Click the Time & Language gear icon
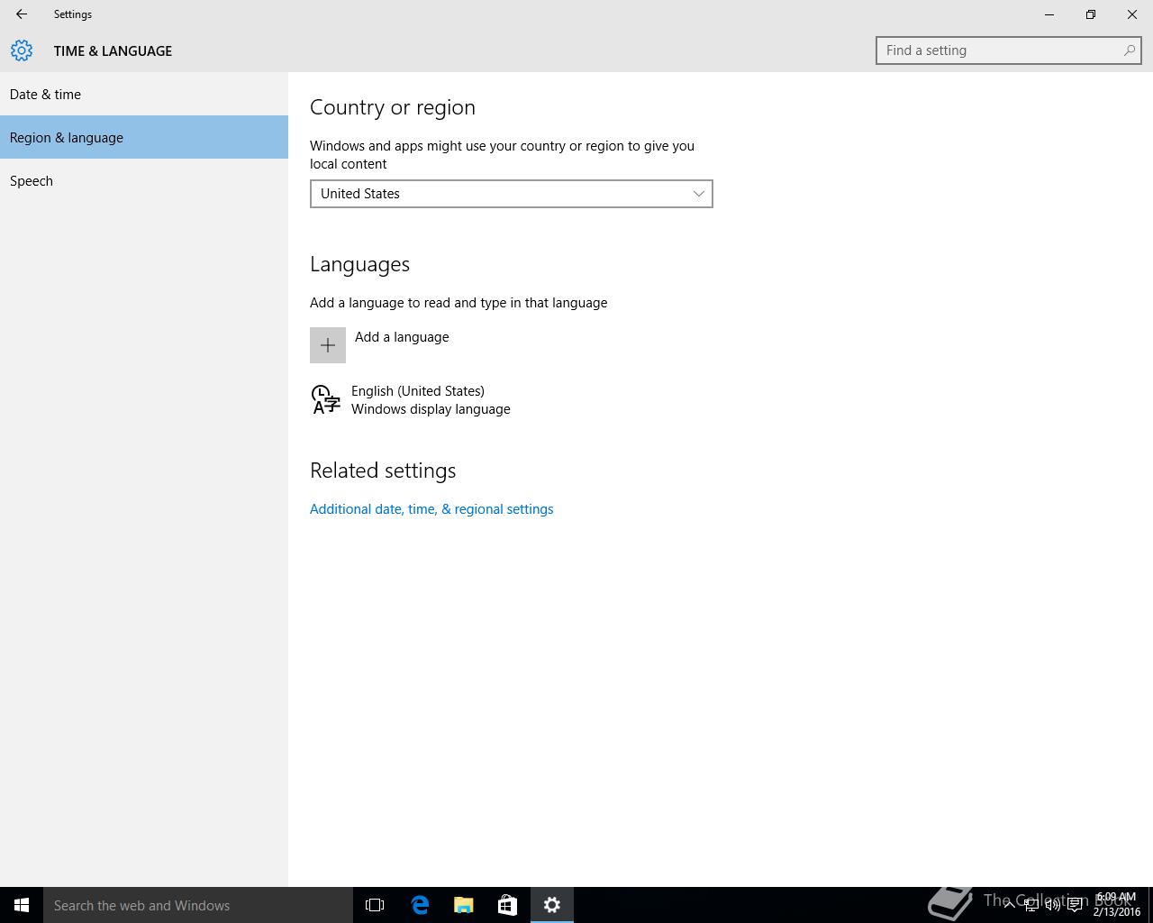This screenshot has width=1153, height=923. (x=22, y=50)
